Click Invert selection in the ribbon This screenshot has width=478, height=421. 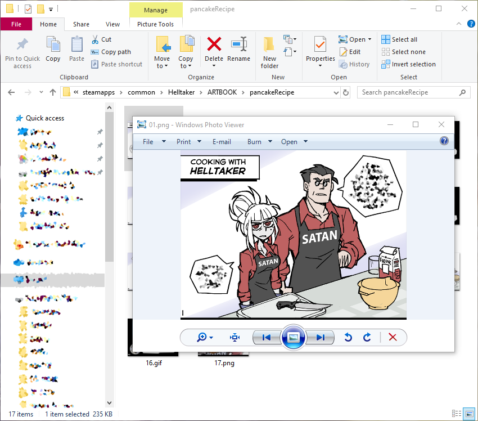408,64
